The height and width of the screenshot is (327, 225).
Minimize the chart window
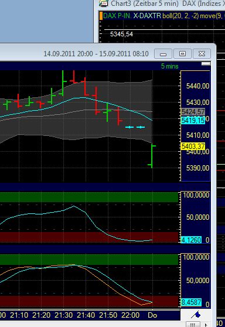[x=163, y=54]
